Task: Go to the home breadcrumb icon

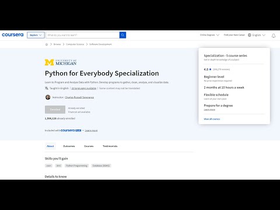Action: pos(47,44)
